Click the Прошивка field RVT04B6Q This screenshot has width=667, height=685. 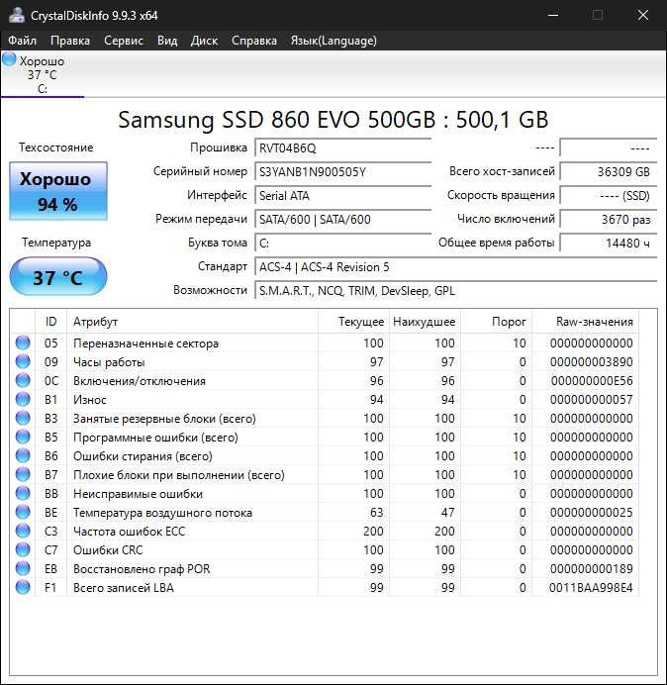point(342,147)
